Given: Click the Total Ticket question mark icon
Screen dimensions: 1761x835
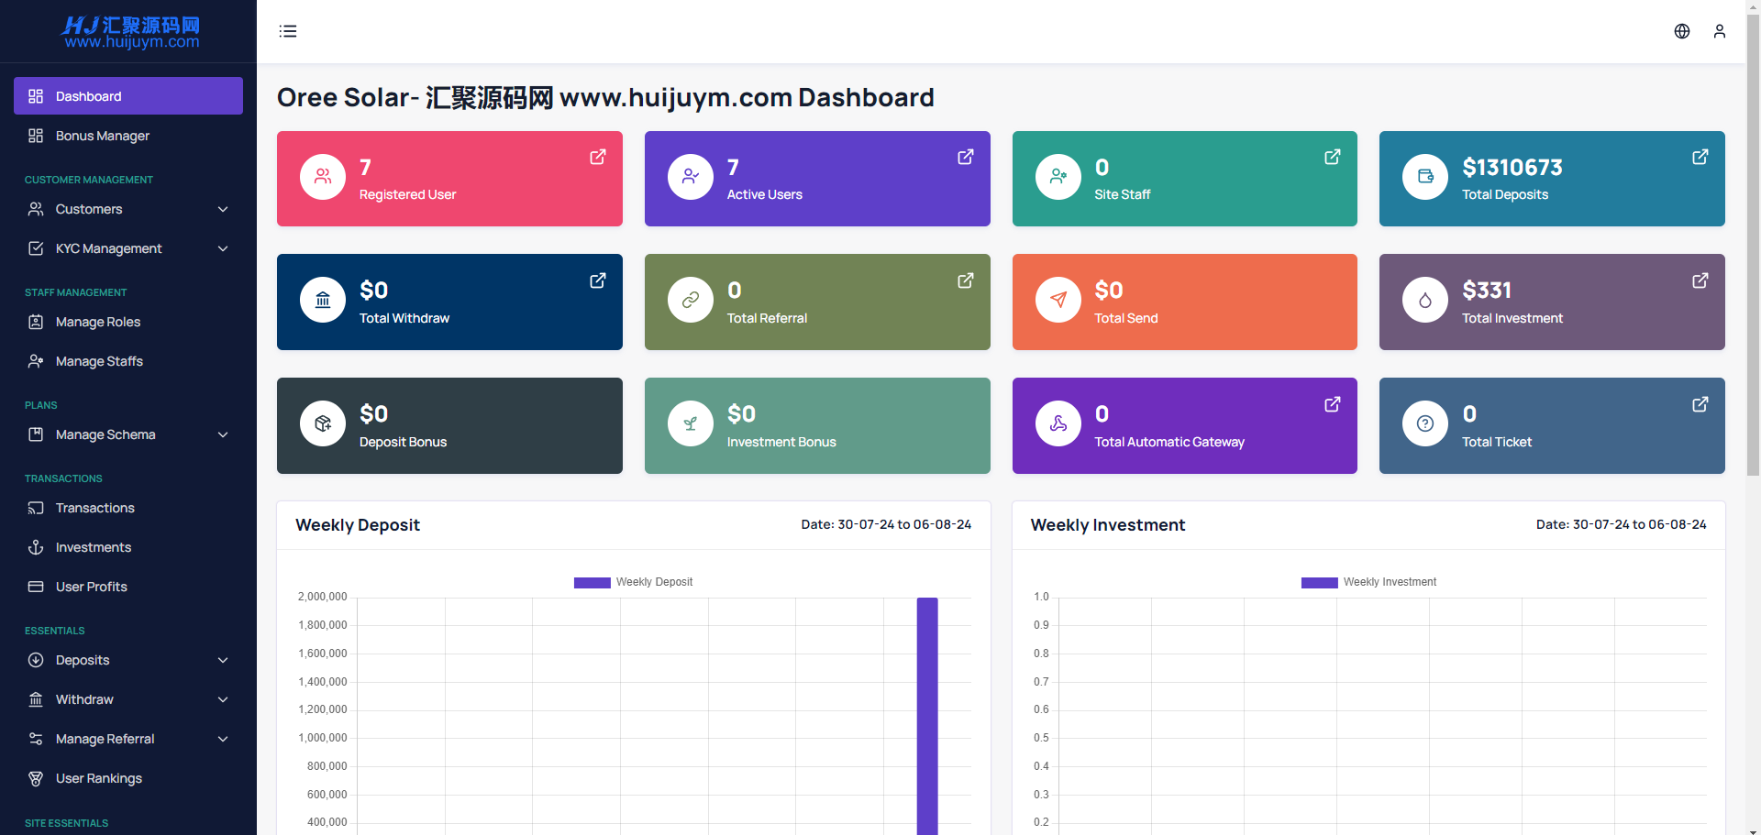Looking at the screenshot, I should (x=1425, y=423).
